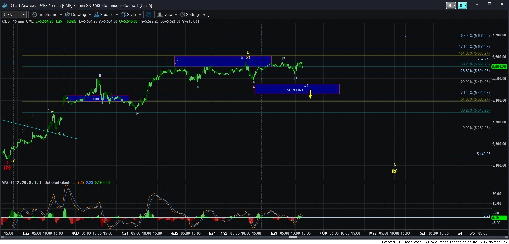Open the Drawing menu label
509x244 pixels.
[79, 15]
